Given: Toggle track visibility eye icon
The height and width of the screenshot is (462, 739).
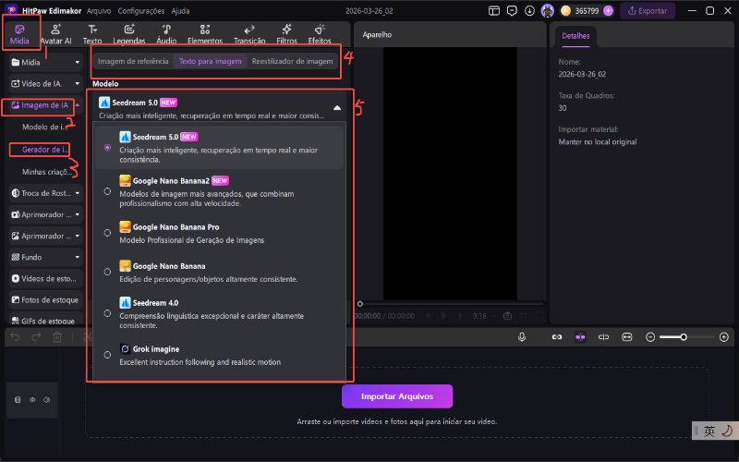Looking at the screenshot, I should tap(32, 400).
